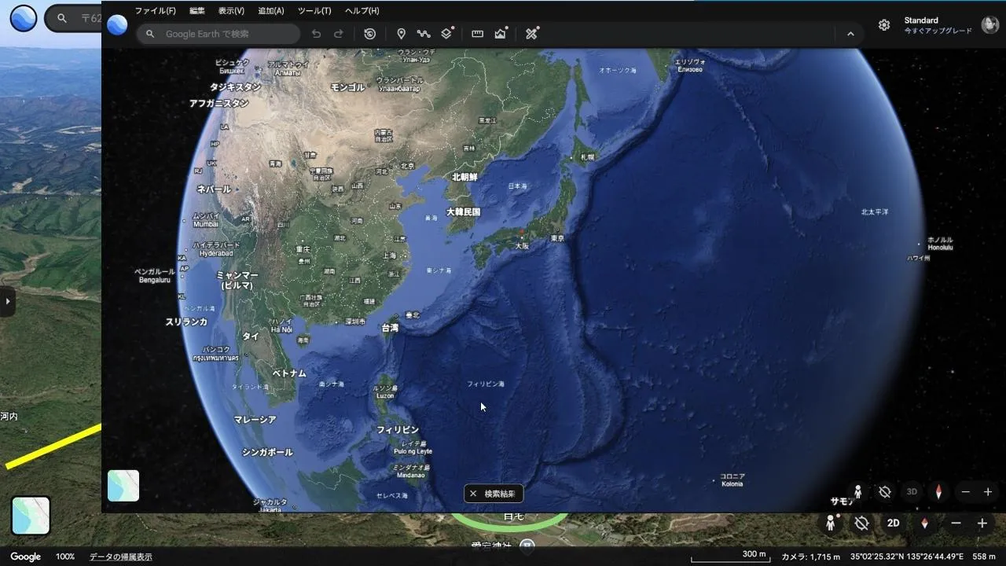Click the フィリピン country label
Image resolution: width=1006 pixels, height=566 pixels.
point(398,430)
